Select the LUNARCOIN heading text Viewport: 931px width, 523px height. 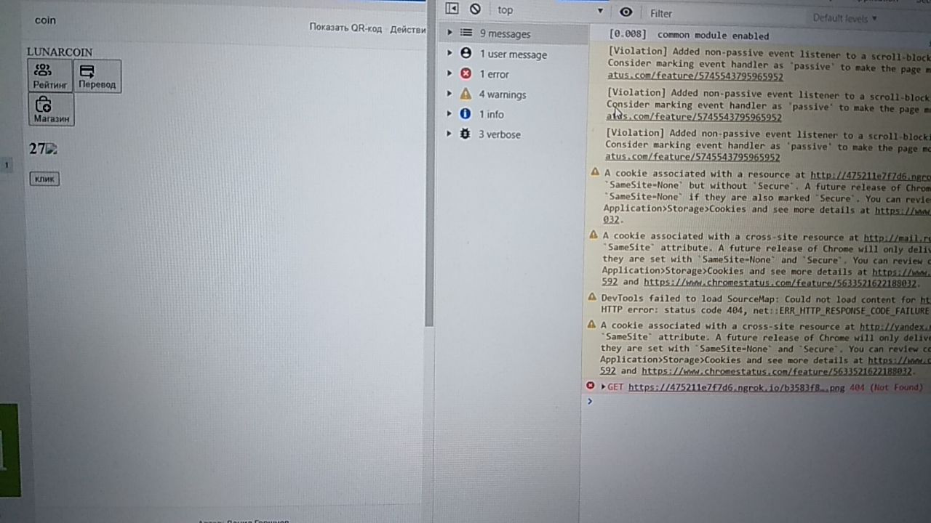coord(60,52)
